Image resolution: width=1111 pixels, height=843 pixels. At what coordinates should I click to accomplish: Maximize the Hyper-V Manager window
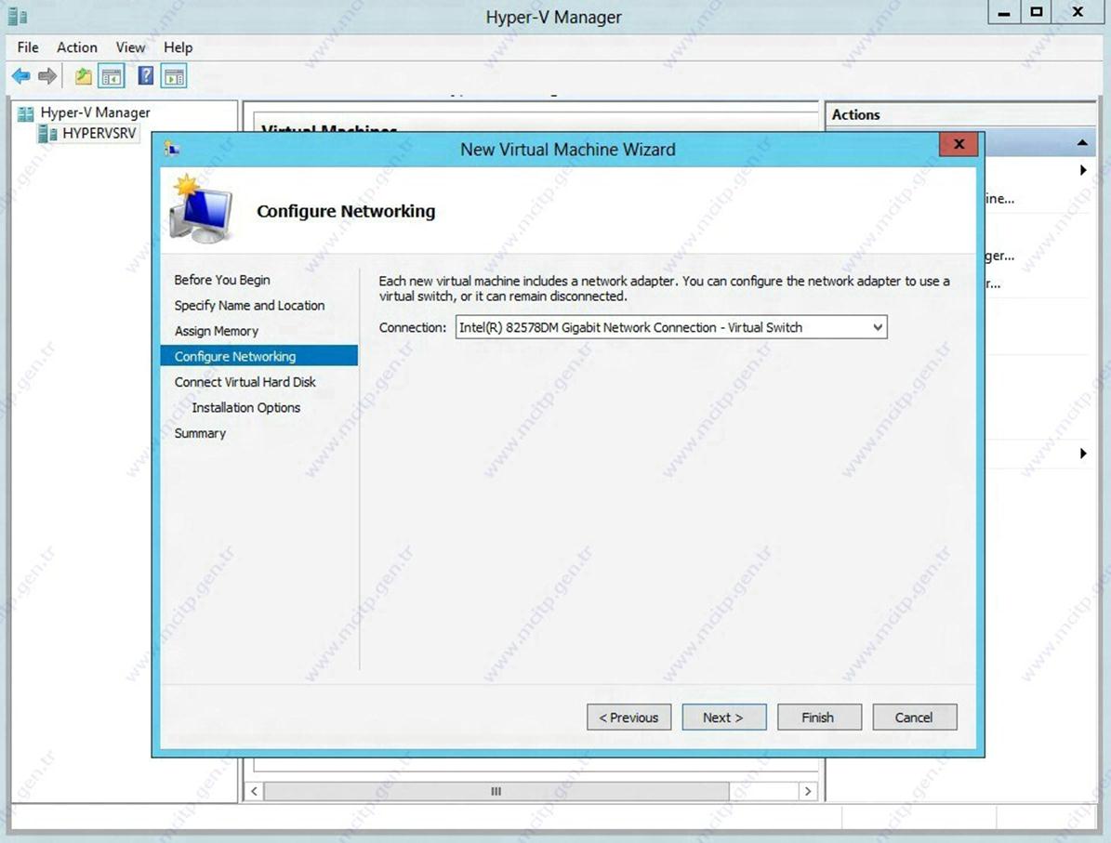tap(1037, 12)
